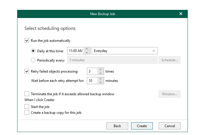Decrease the daily time with the down arrow
Viewport: 200px width, 135px height.
(x=87, y=52)
